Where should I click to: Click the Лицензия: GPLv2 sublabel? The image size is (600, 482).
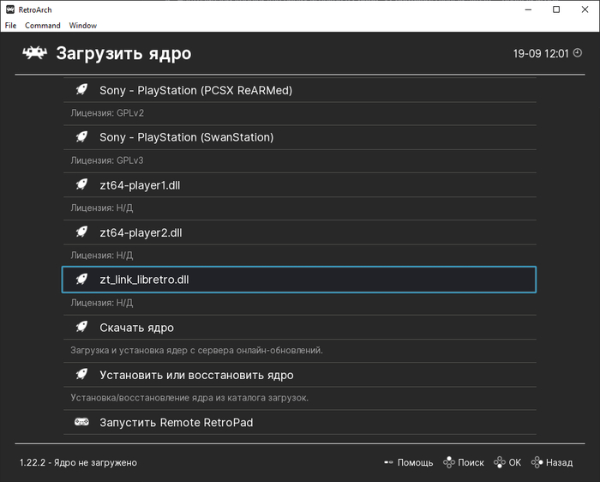(107, 113)
